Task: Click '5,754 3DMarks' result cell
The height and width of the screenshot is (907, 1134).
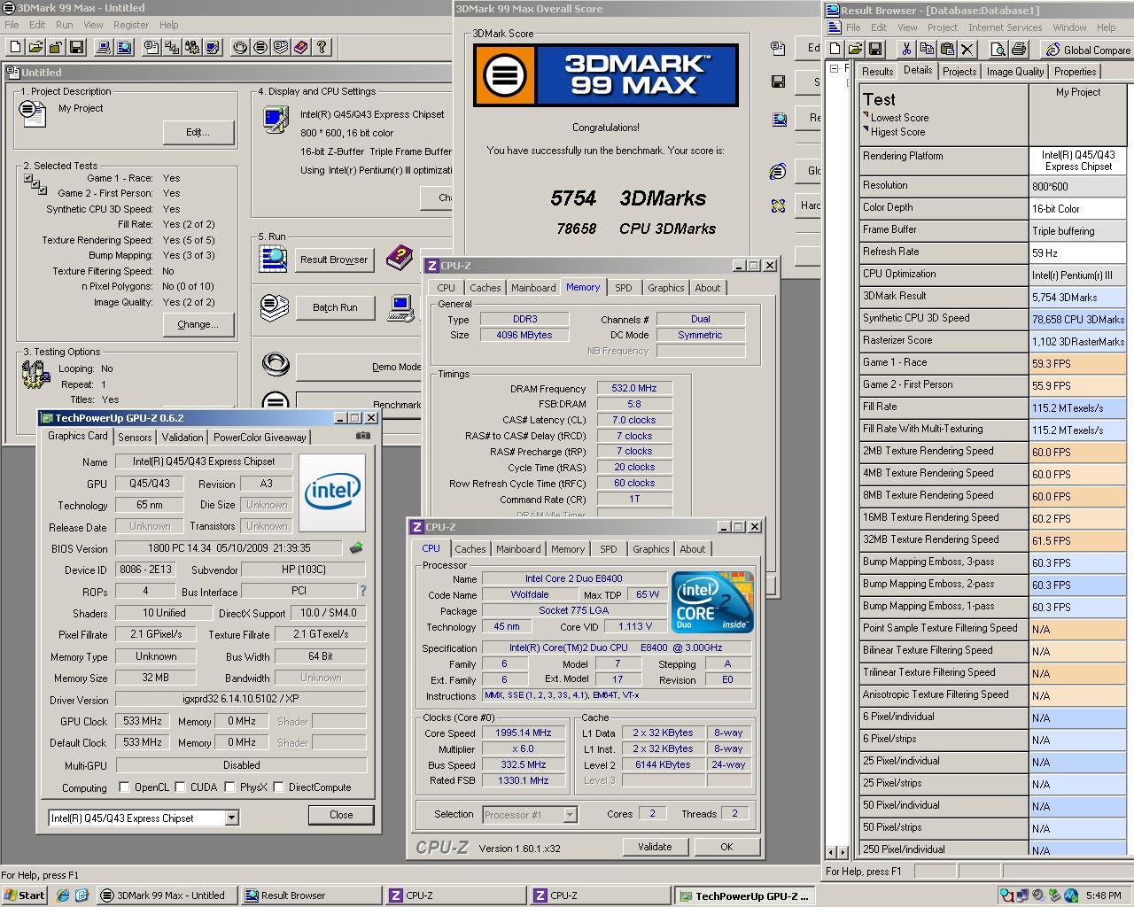Action: pos(1077,297)
